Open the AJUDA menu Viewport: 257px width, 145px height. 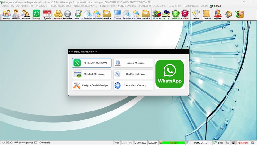pos(205,6)
